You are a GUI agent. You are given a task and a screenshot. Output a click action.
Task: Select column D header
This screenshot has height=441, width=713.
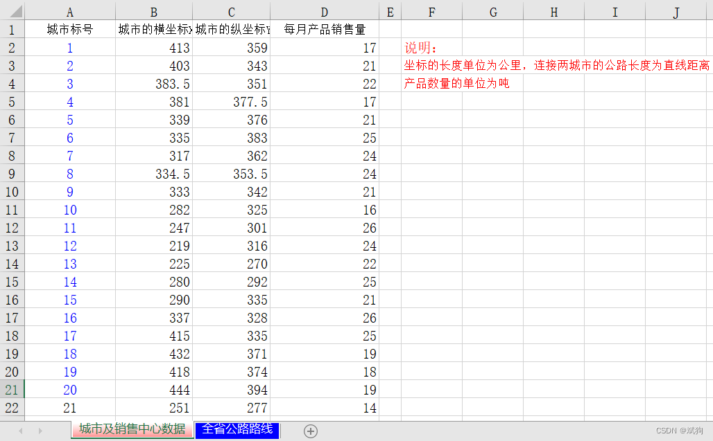coord(325,11)
